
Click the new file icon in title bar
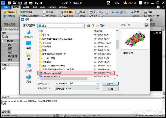pyautogui.click(x=9, y=3)
